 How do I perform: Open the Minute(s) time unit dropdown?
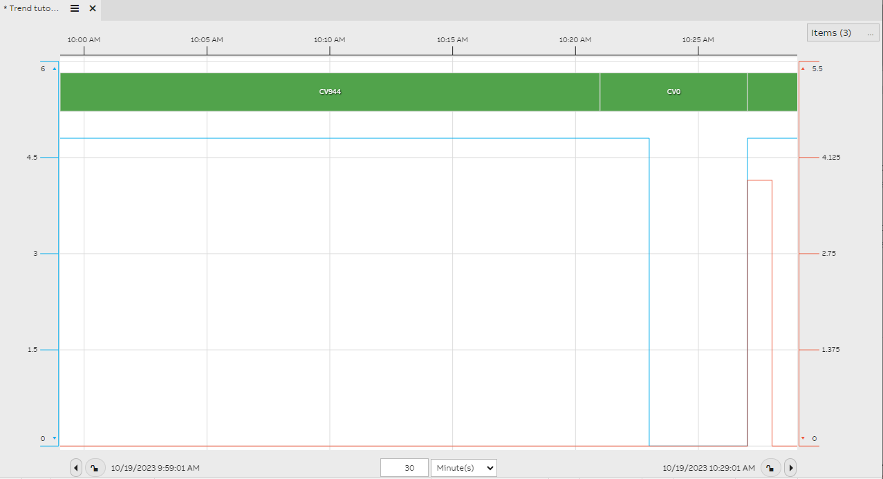(x=463, y=467)
